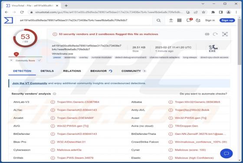Open the search magnifier icon
Screen dimensions: 243x163
158,20
